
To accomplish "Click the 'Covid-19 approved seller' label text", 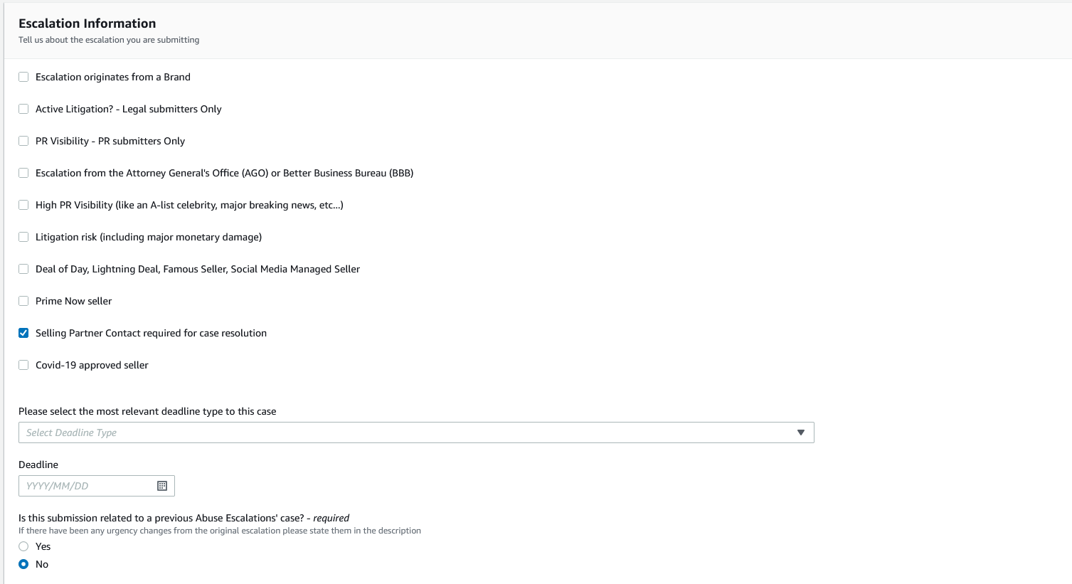I will click(x=92, y=365).
